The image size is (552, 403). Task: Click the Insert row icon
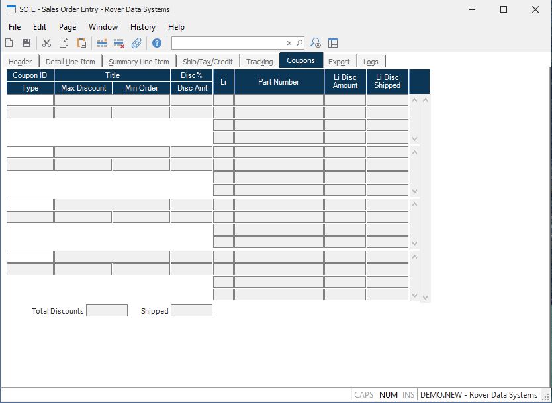point(102,43)
